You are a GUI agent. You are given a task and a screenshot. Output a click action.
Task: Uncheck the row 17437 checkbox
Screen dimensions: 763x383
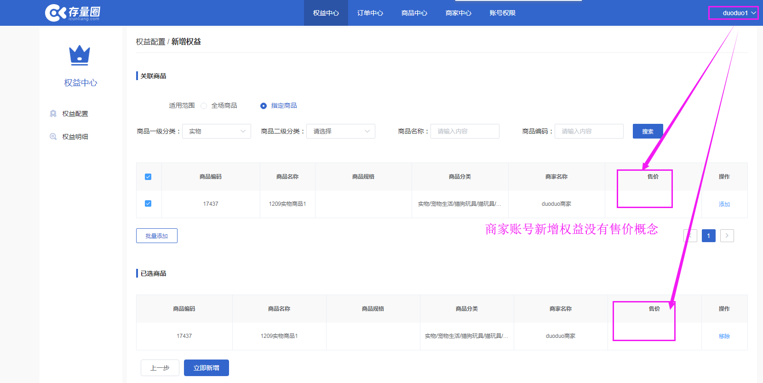tap(148, 203)
